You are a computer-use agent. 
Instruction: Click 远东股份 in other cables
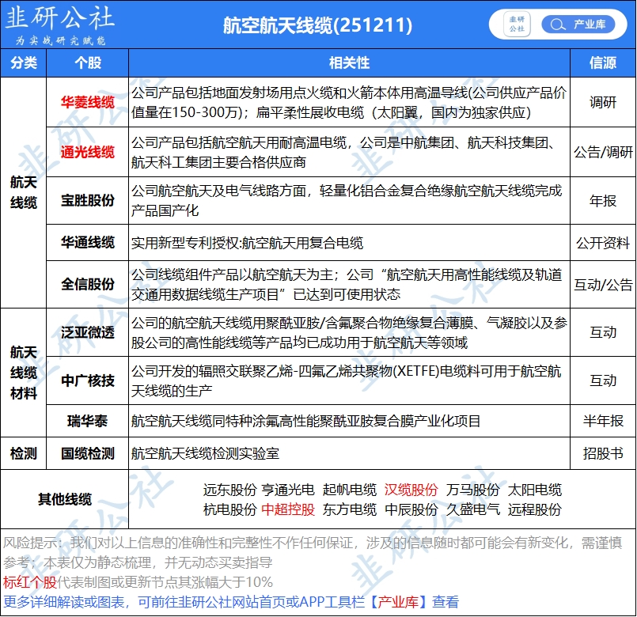(230, 490)
